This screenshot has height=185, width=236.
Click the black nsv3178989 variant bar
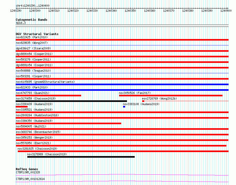(81, 157)
